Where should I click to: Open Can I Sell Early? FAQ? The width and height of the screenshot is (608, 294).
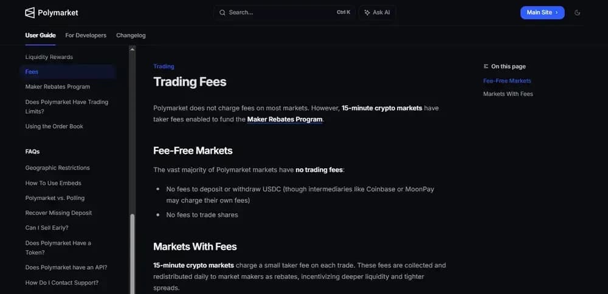[47, 228]
